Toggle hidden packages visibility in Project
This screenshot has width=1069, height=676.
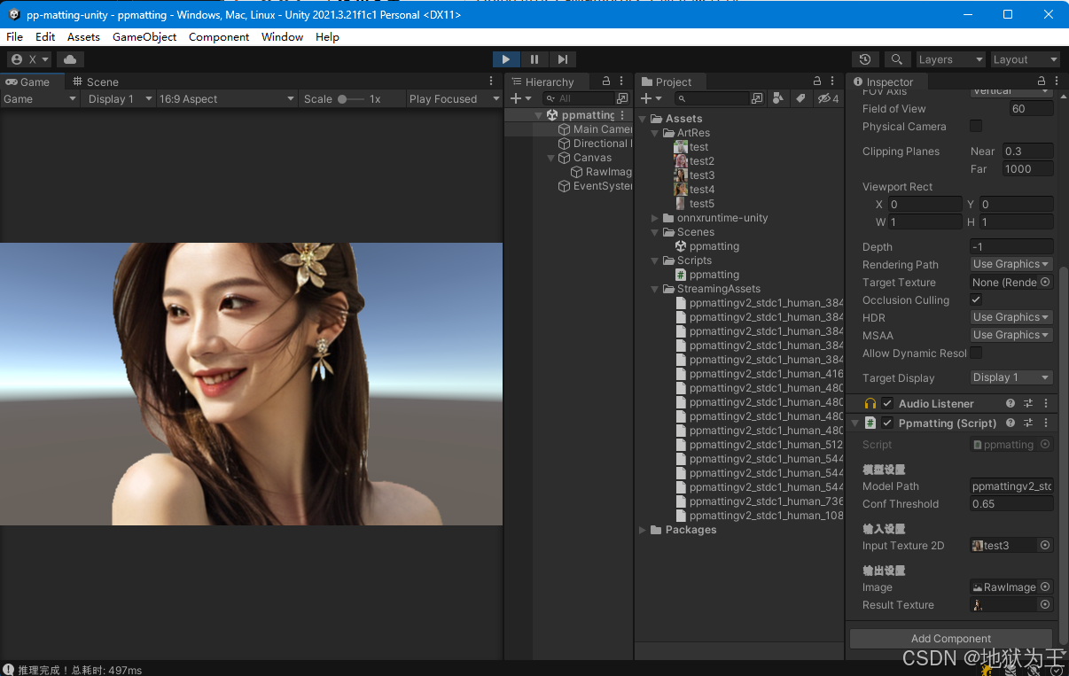point(828,98)
